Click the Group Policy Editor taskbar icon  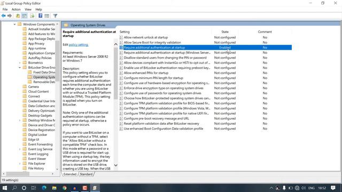(x=95, y=188)
